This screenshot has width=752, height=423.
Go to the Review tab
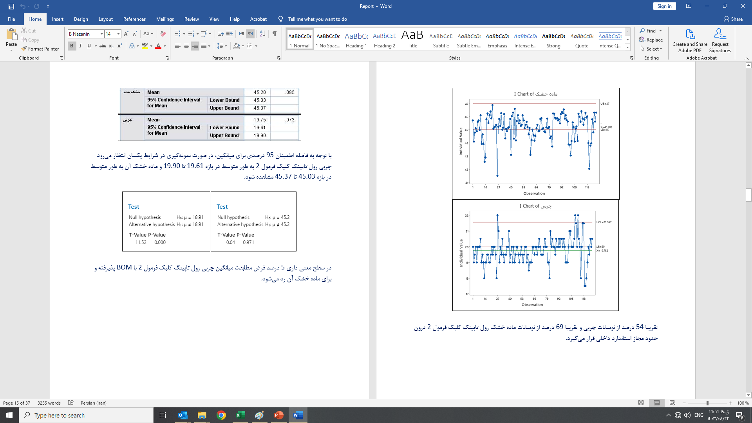point(192,19)
